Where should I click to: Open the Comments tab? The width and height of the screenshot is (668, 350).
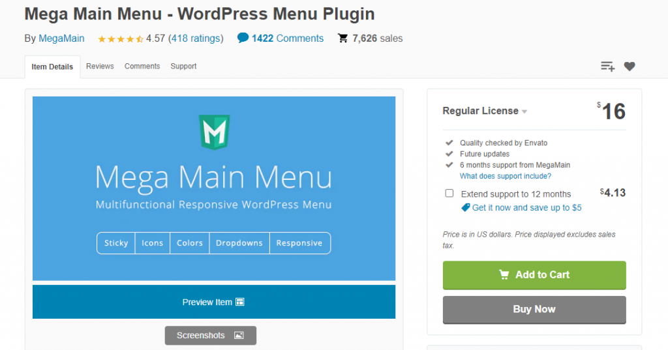coord(142,66)
